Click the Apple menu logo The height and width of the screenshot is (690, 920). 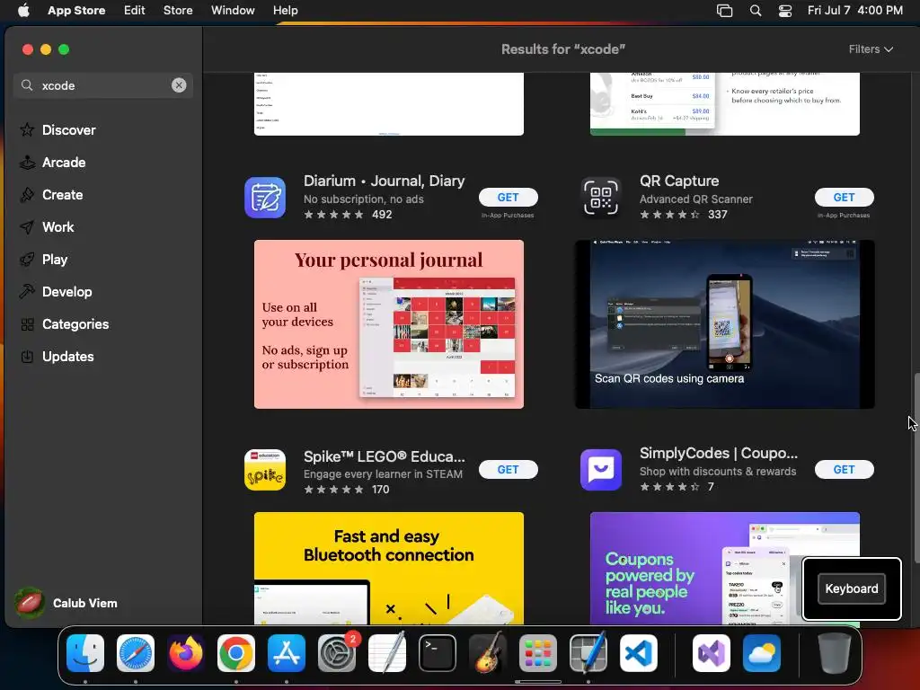coord(23,11)
